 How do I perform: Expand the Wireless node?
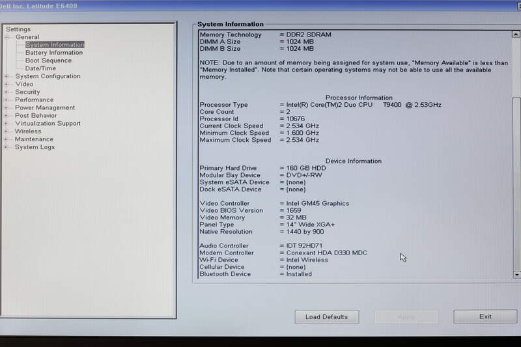coord(7,131)
